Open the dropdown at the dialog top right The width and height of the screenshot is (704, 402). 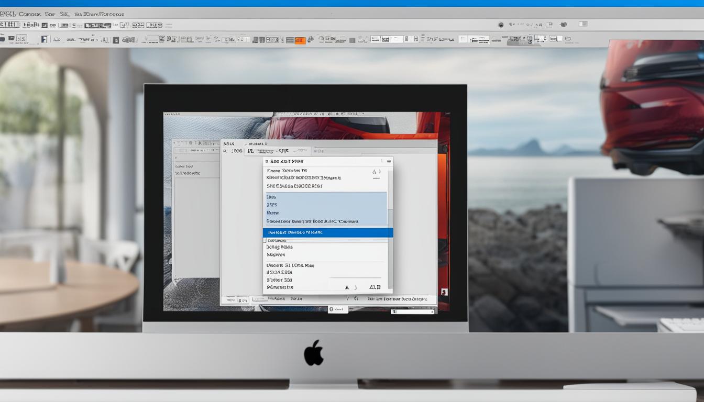389,161
